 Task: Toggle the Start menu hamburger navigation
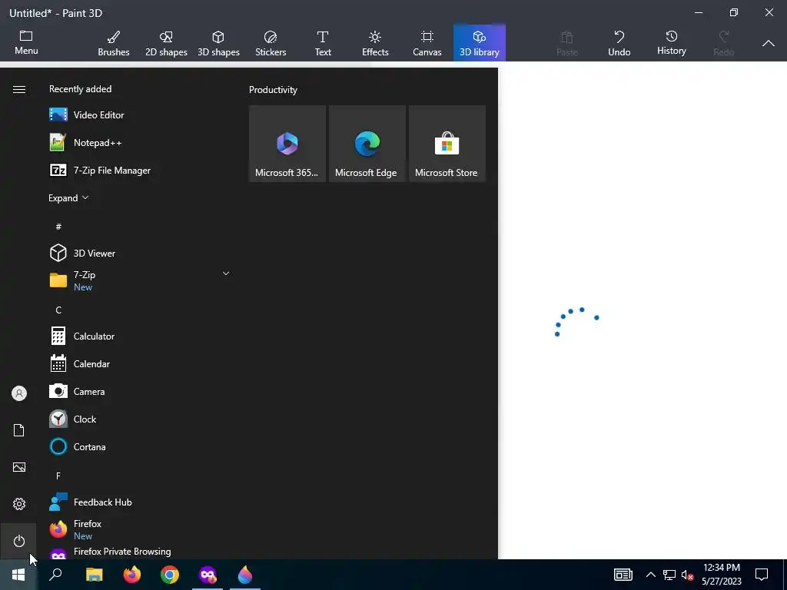click(19, 89)
